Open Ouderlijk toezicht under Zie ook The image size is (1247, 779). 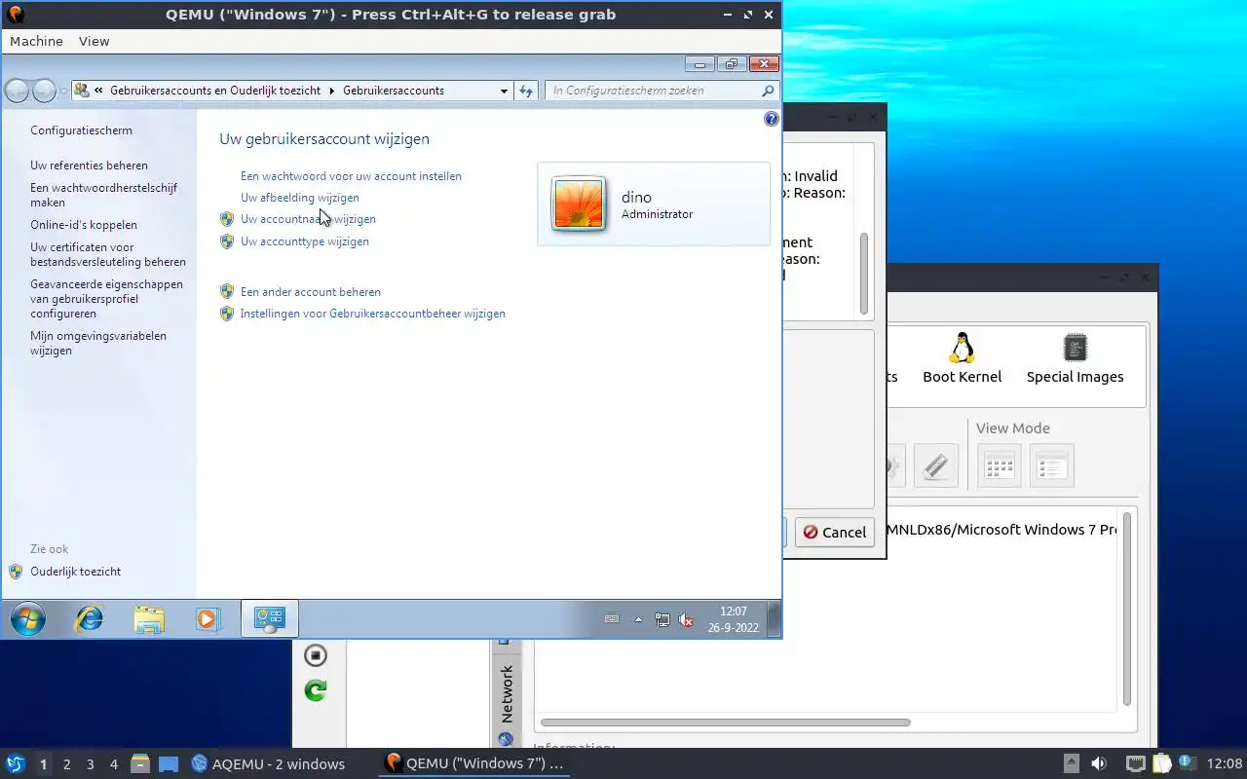pos(75,572)
